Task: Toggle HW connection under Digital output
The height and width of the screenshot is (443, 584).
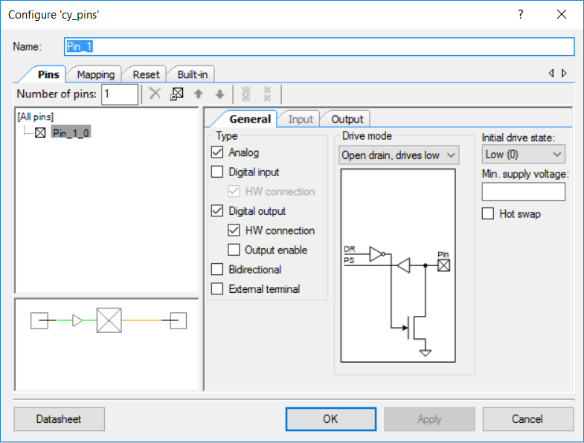Action: point(234,230)
